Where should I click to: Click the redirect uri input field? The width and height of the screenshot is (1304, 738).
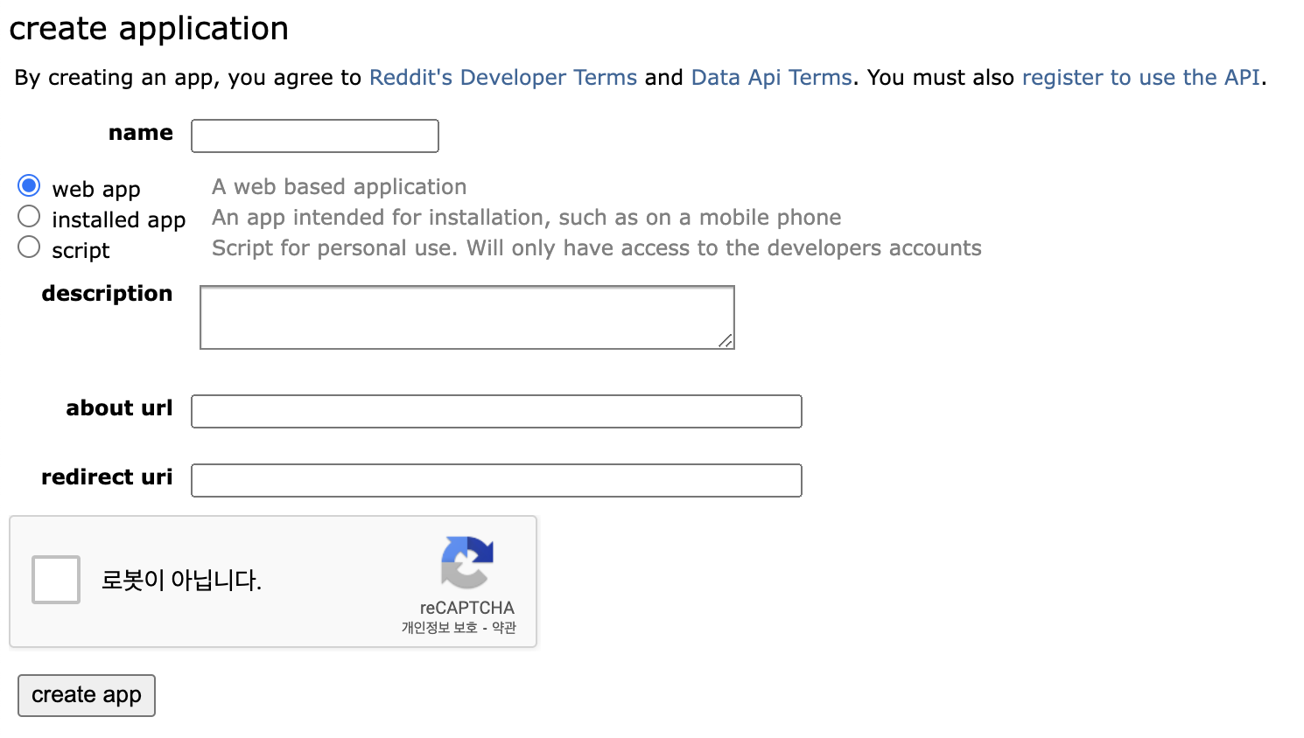coord(496,481)
